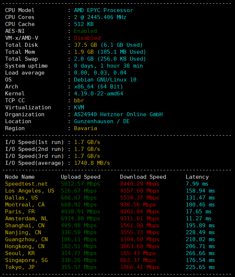
Task: Click the Download Speed column header
Action: pyautogui.click(x=143, y=177)
